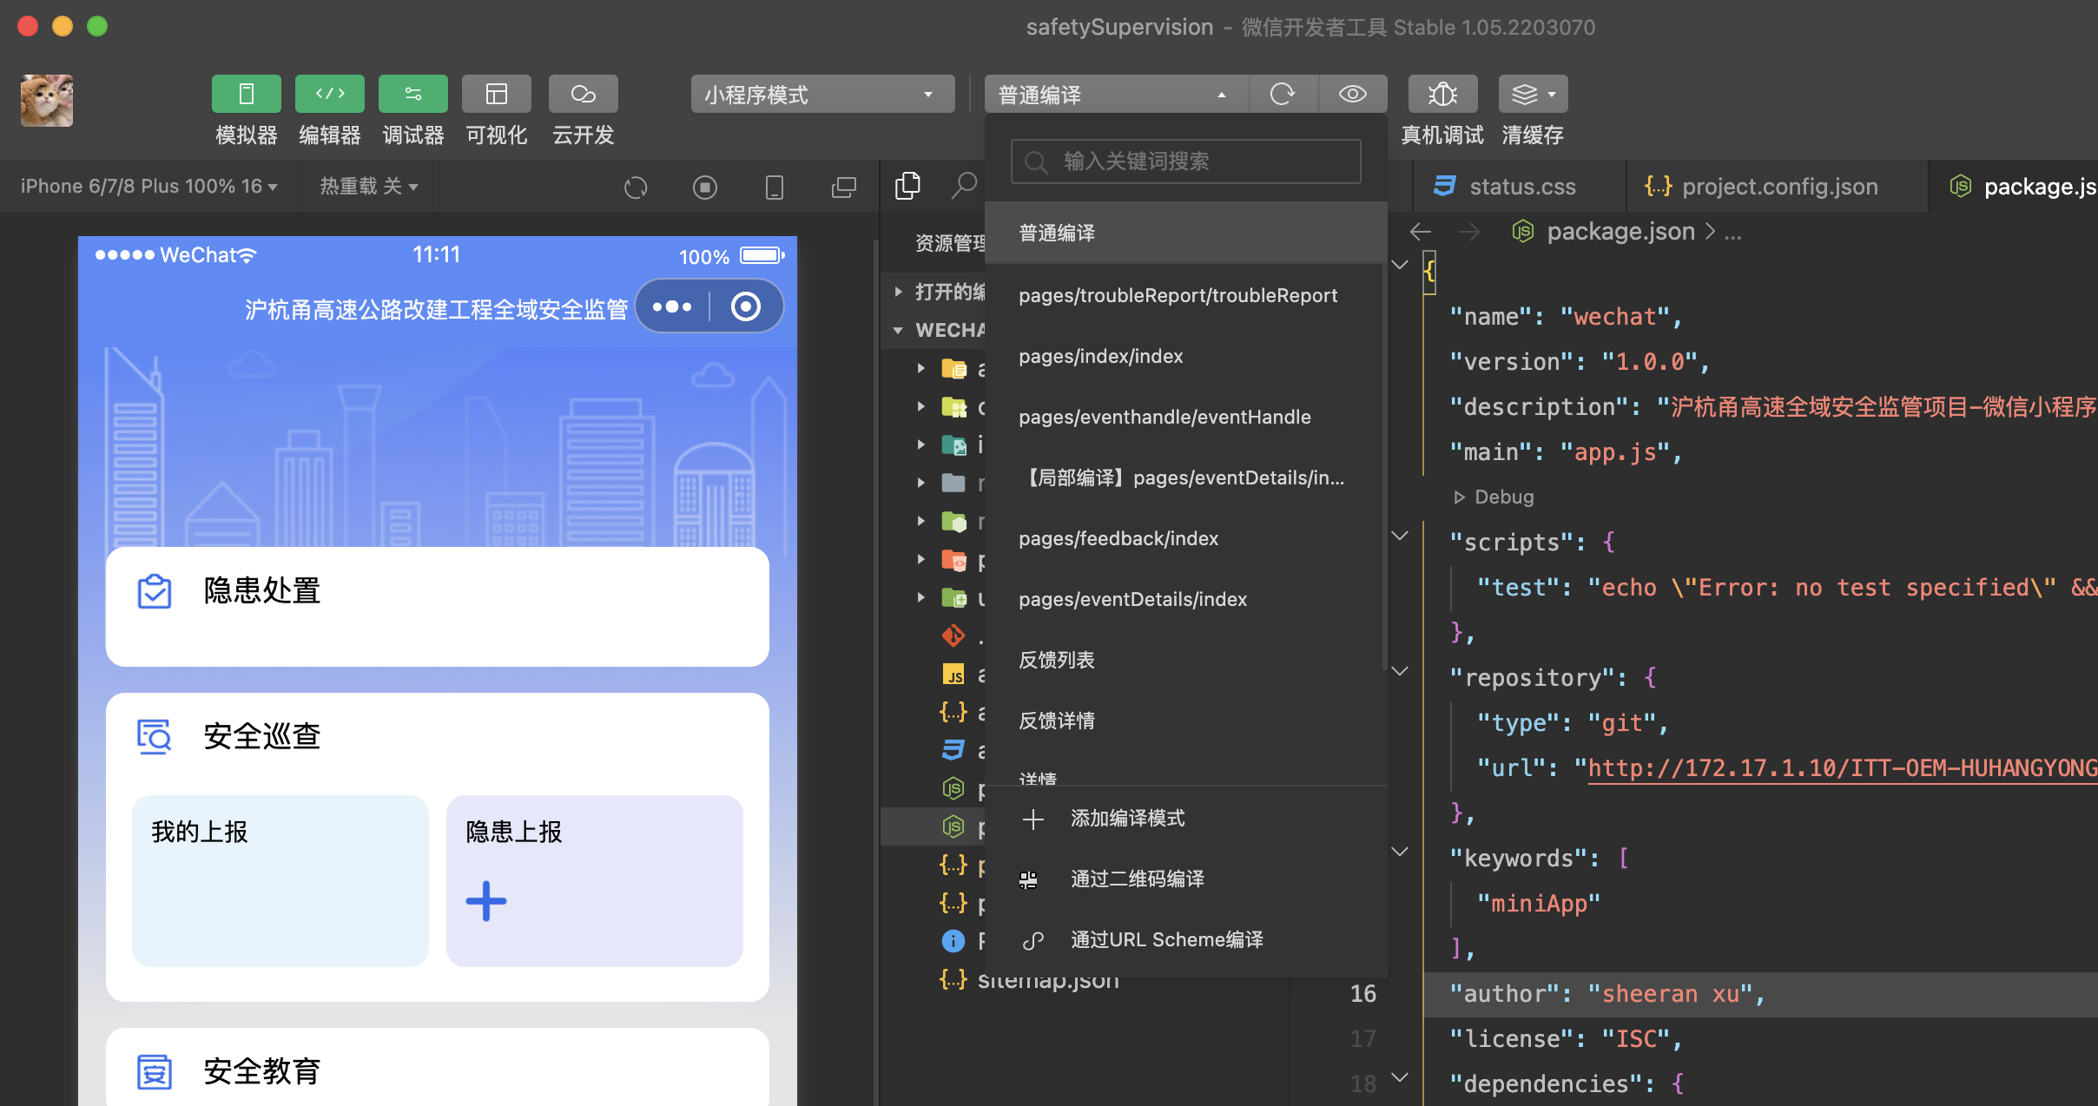
Task: Open the 热重载 hot reload dropdown
Action: [369, 187]
